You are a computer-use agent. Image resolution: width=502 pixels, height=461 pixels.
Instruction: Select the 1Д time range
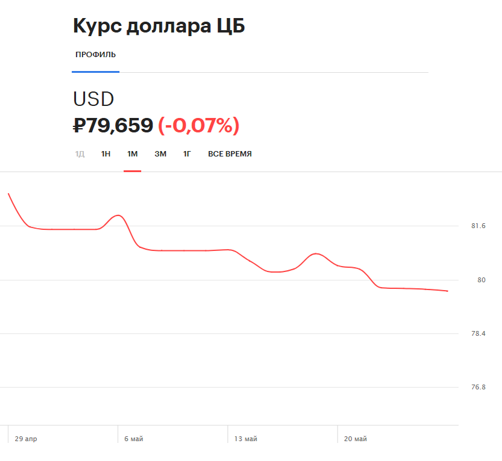click(79, 153)
